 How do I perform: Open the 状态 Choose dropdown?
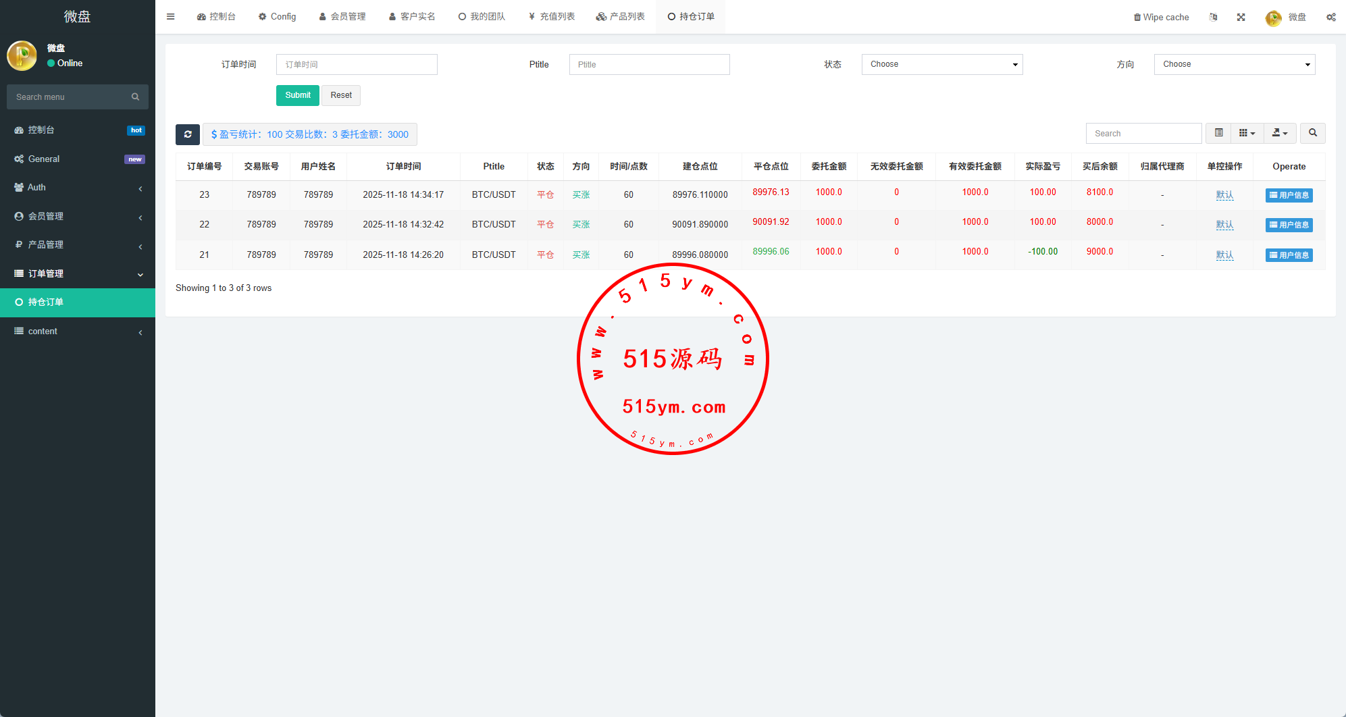click(941, 64)
